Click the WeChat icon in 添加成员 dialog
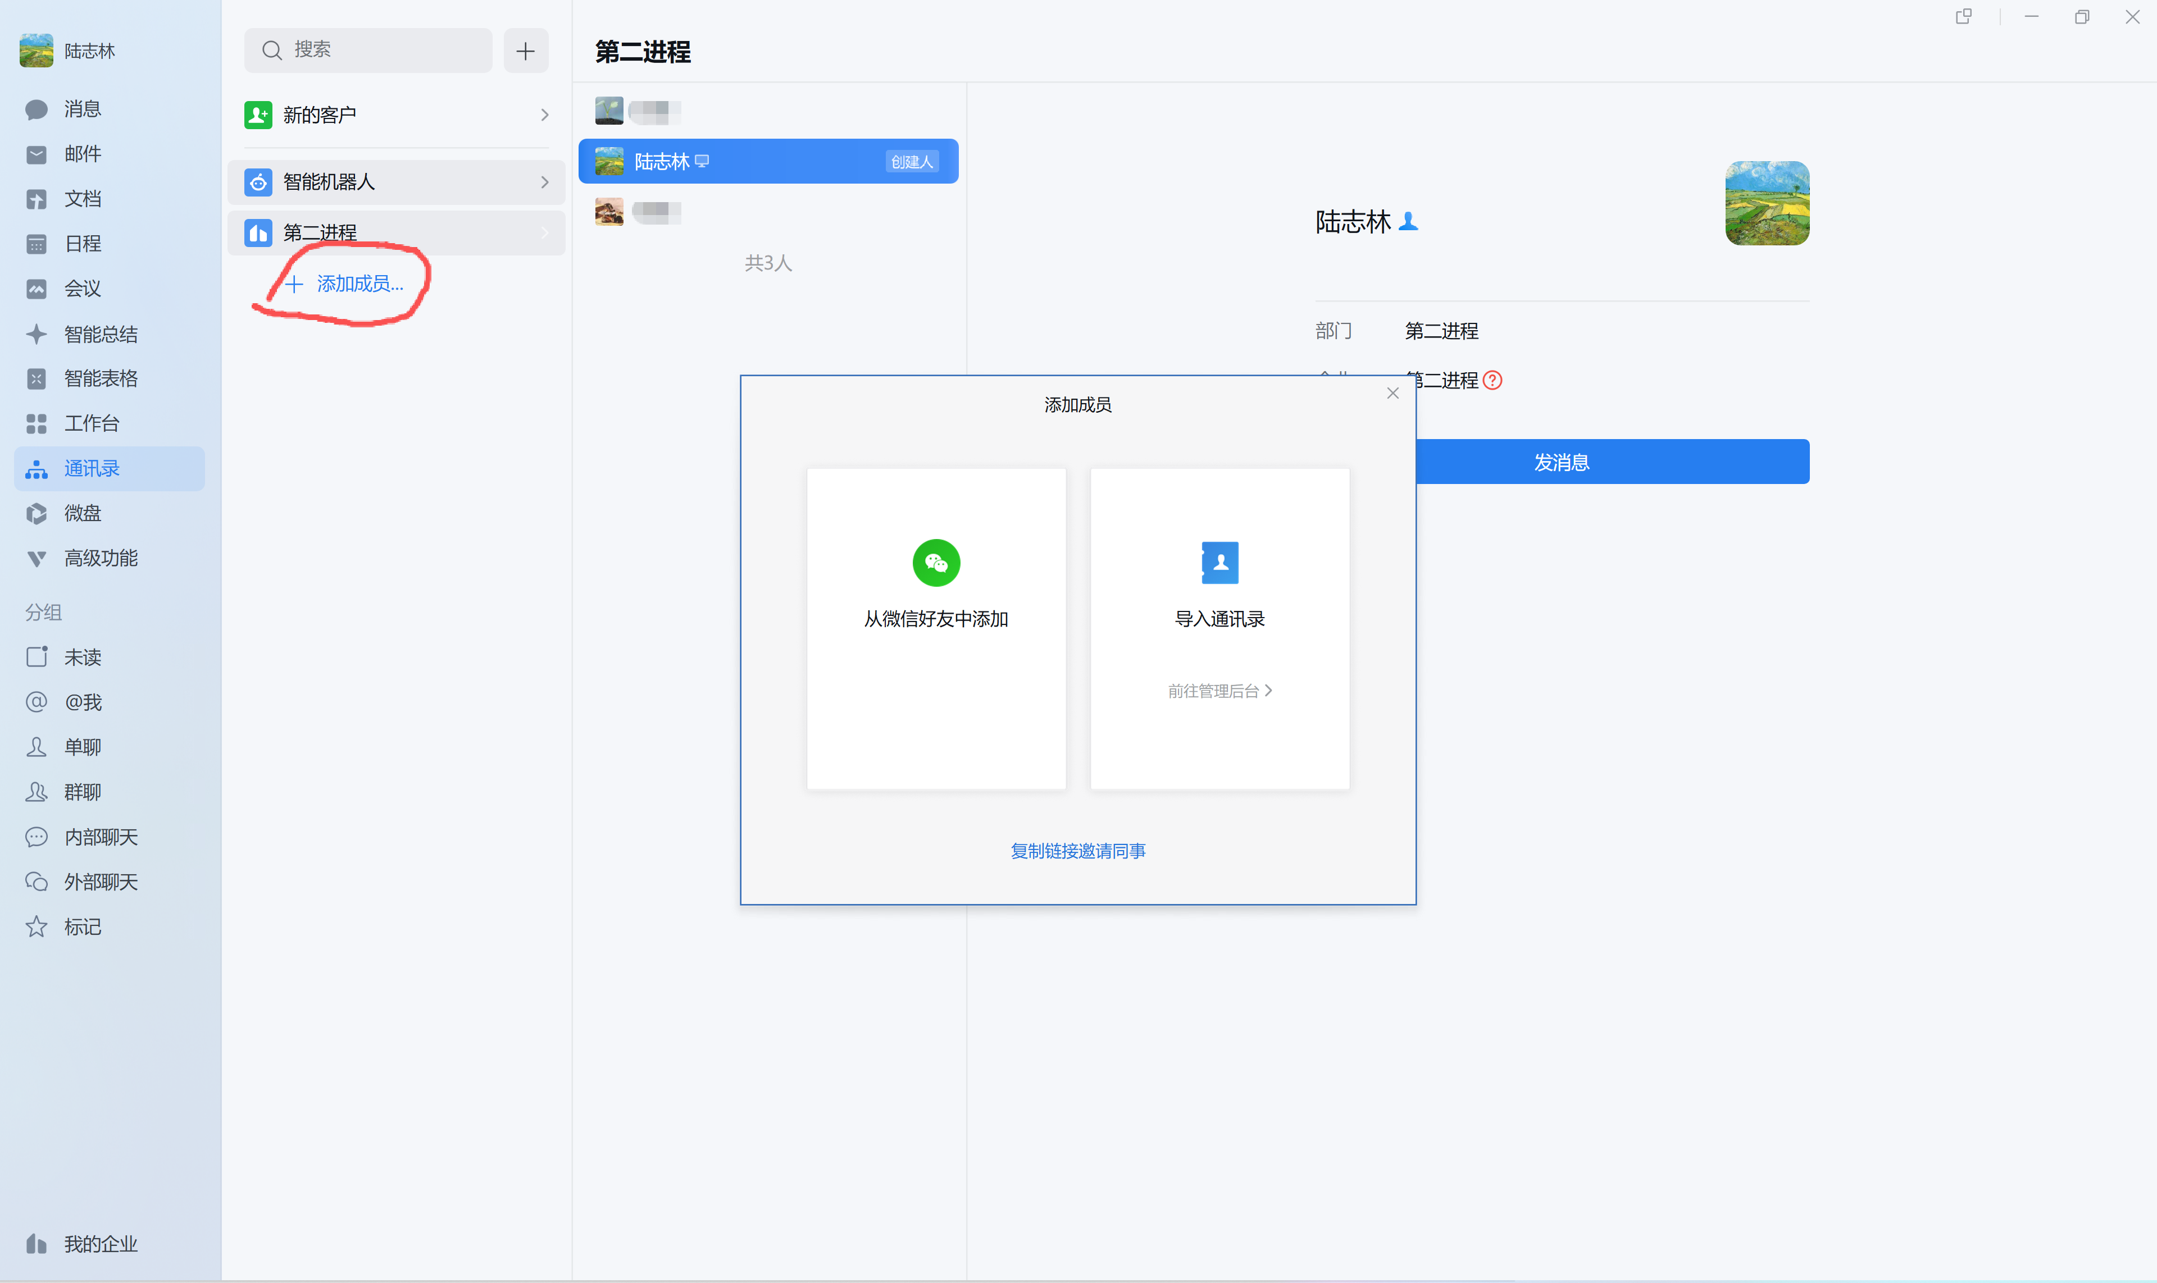 [x=936, y=563]
